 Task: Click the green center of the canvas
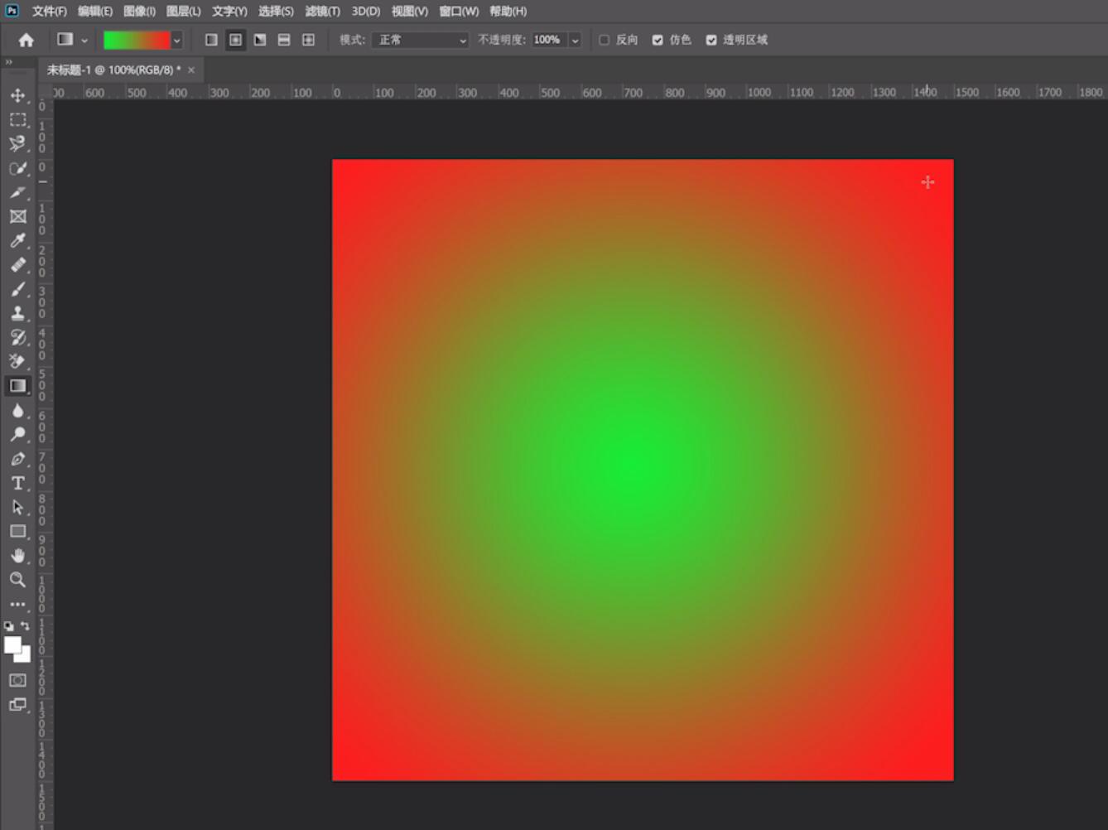tap(636, 466)
